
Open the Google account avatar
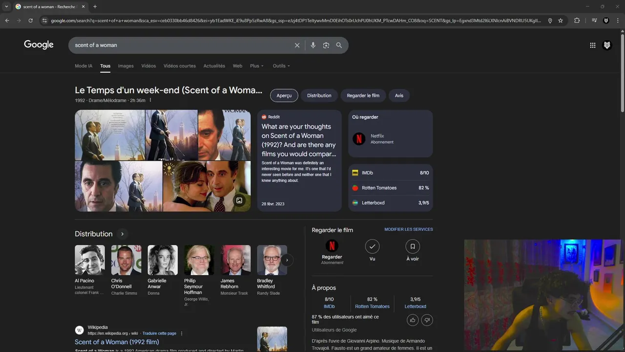607,45
